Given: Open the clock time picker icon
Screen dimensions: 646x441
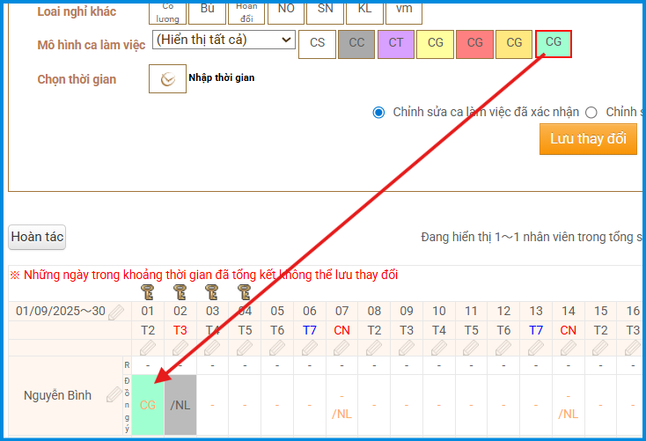Looking at the screenshot, I should (x=167, y=78).
